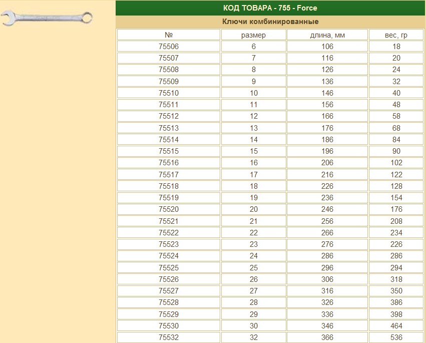Select the length value 366

327,337
